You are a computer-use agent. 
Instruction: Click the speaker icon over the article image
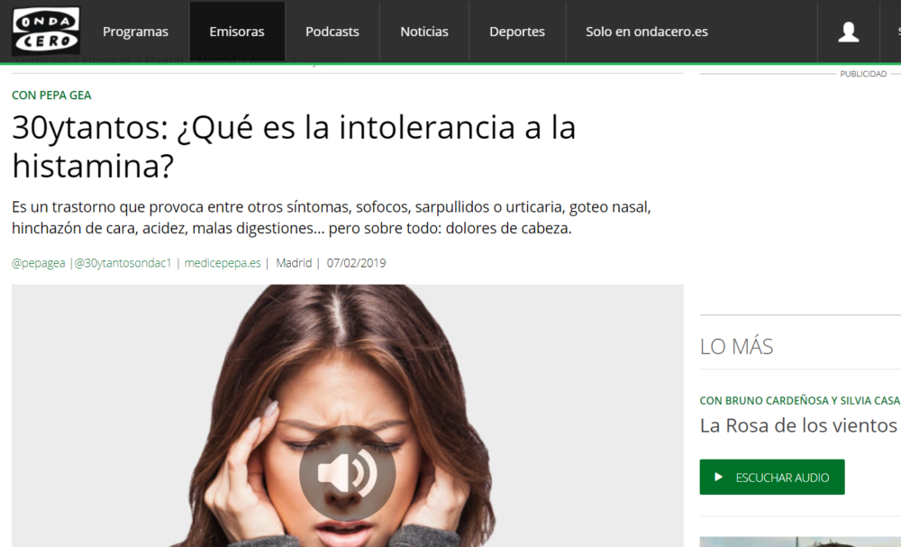347,472
